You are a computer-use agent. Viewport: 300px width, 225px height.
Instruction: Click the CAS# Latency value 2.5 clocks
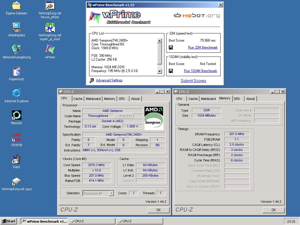pyautogui.click(x=237, y=144)
